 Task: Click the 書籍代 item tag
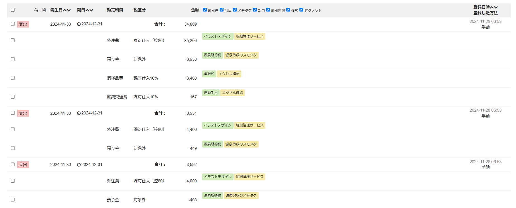209,74
